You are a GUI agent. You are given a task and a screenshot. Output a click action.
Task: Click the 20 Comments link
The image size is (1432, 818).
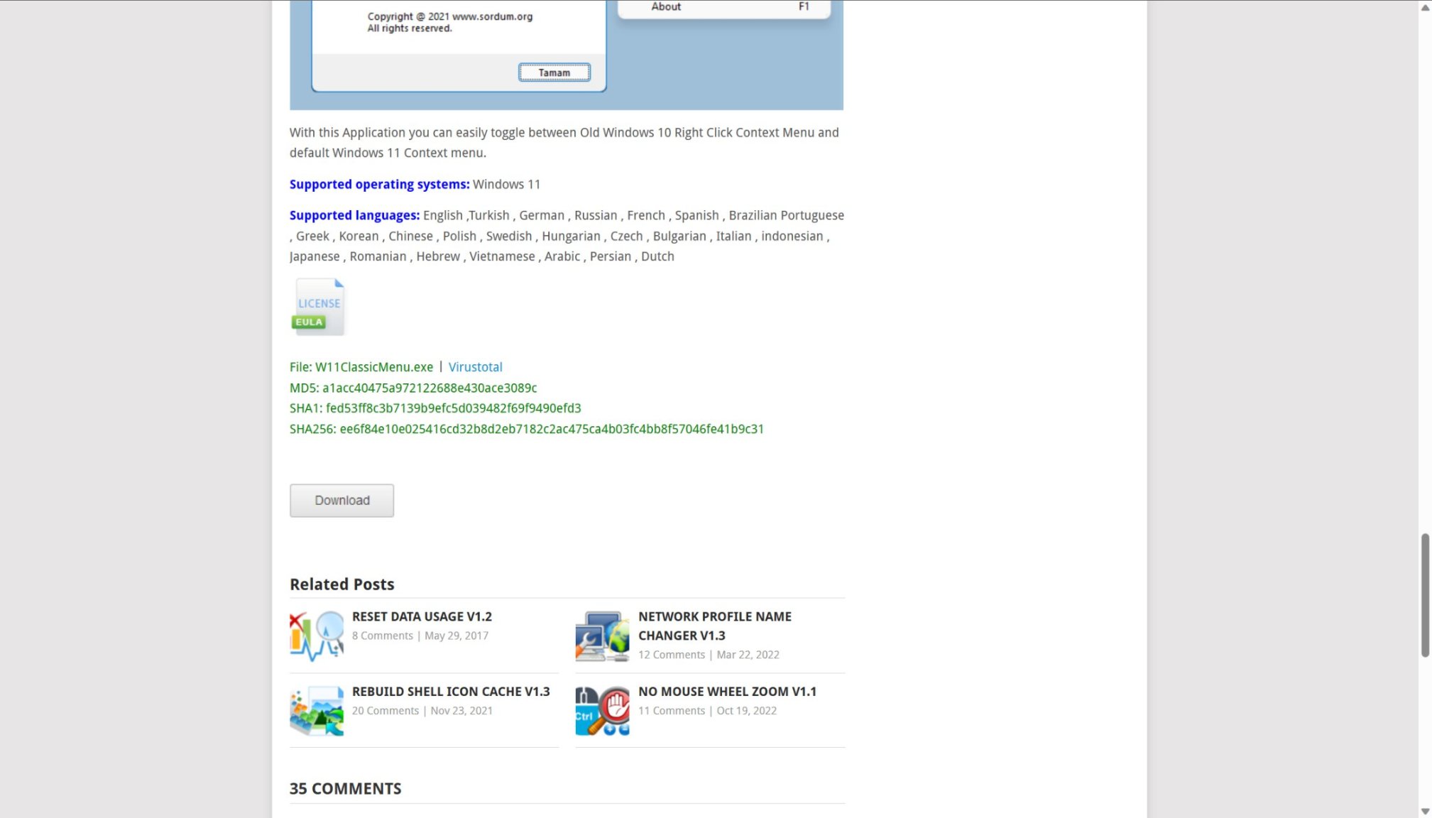[385, 710]
